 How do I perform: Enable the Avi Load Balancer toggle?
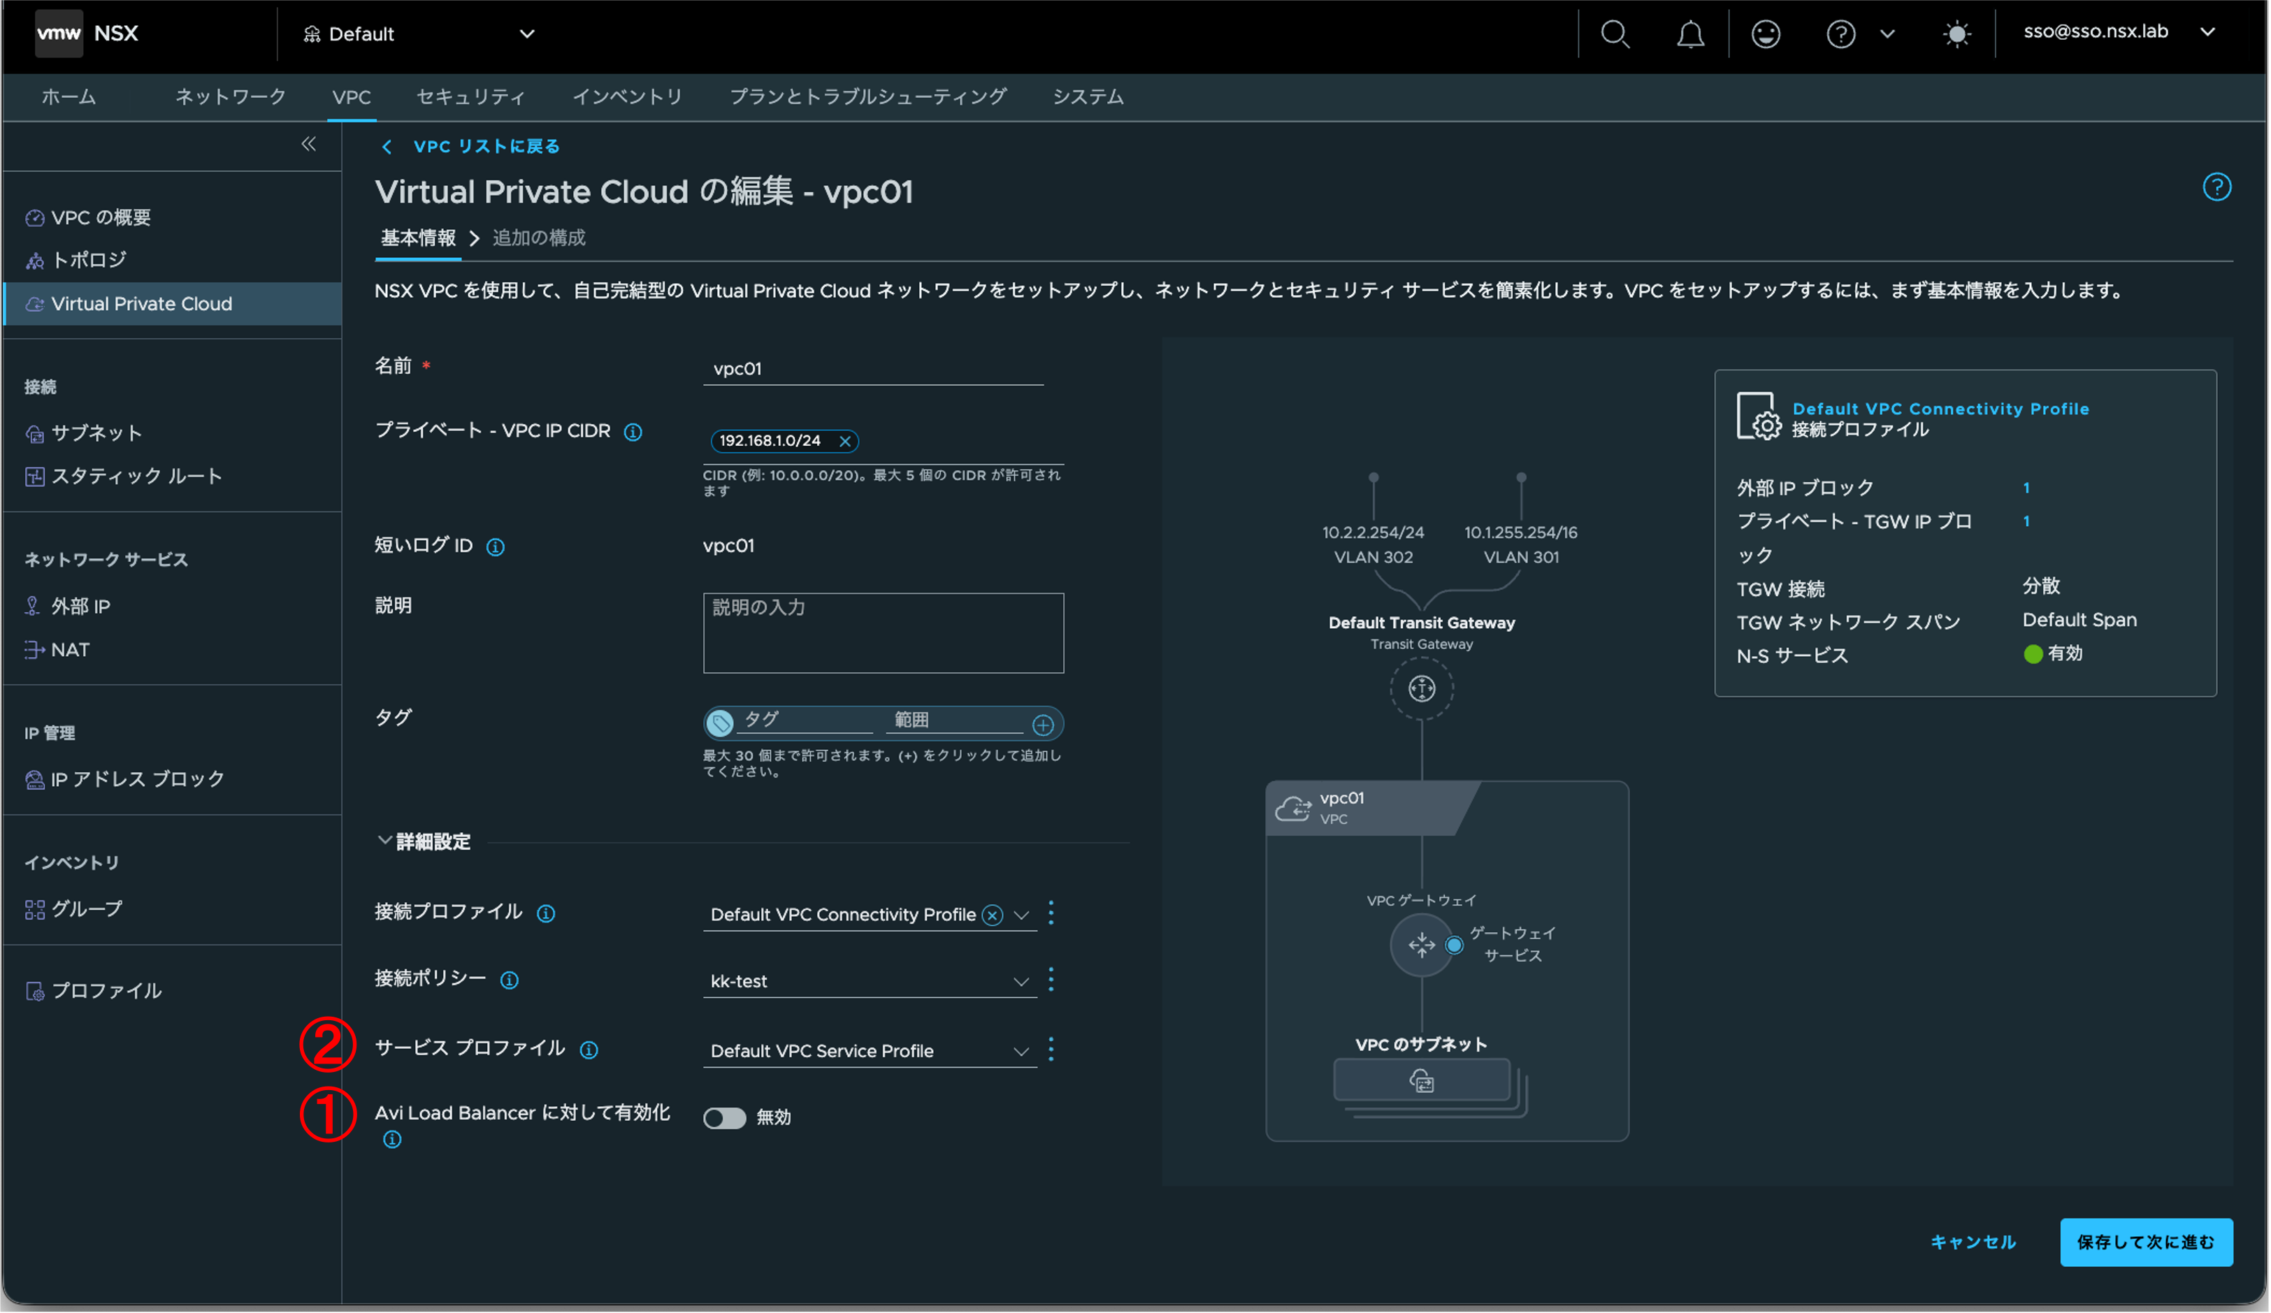pyautogui.click(x=725, y=1118)
